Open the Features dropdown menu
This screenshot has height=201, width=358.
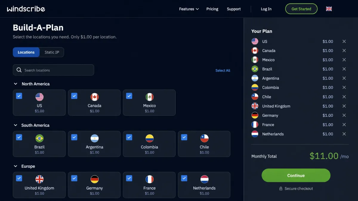pyautogui.click(x=189, y=9)
